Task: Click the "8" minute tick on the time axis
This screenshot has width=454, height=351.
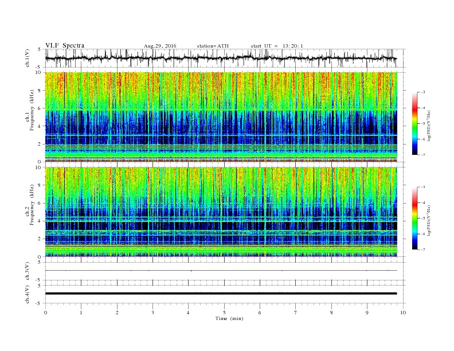Action: tap(331, 313)
